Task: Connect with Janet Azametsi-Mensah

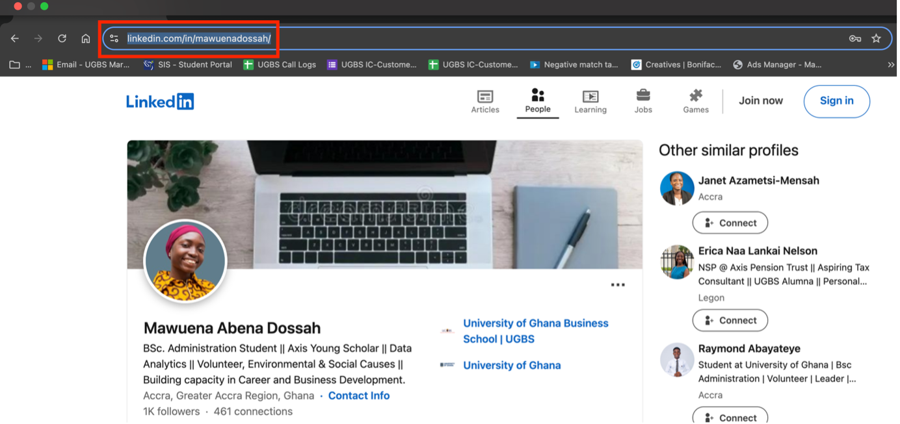Action: (730, 223)
